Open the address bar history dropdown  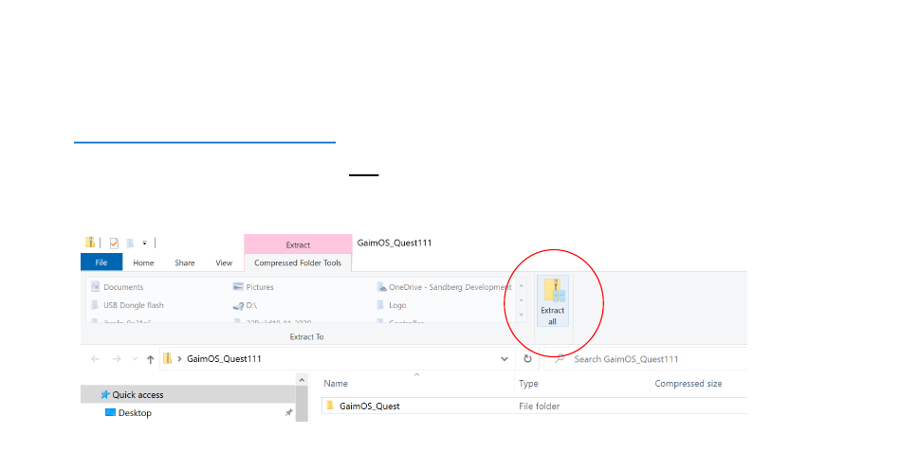pos(505,359)
